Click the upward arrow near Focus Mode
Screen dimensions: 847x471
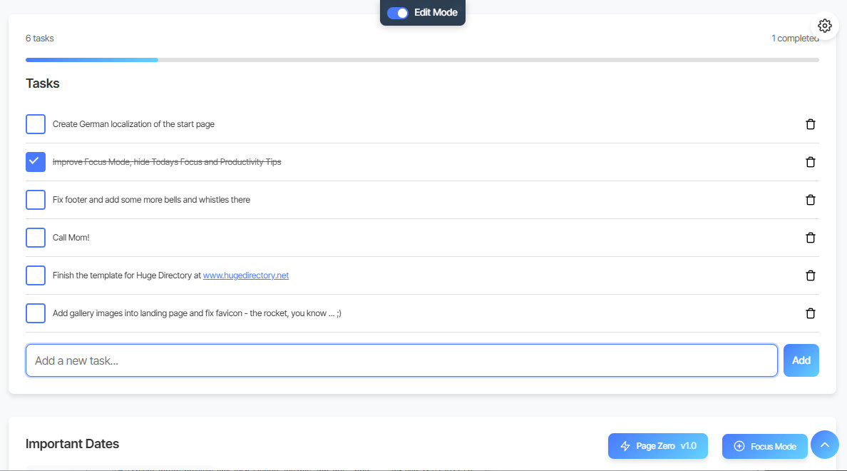click(824, 445)
